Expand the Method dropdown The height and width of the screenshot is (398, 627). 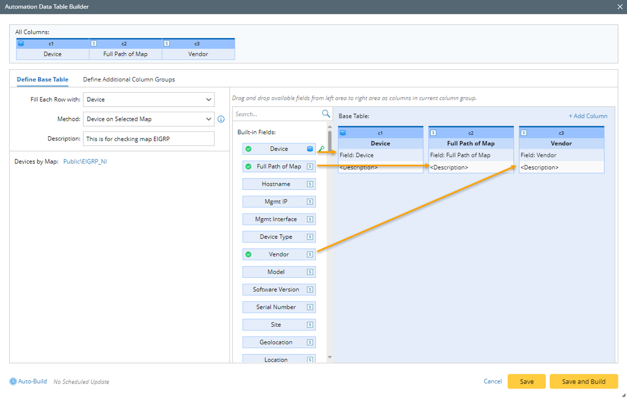pos(149,119)
